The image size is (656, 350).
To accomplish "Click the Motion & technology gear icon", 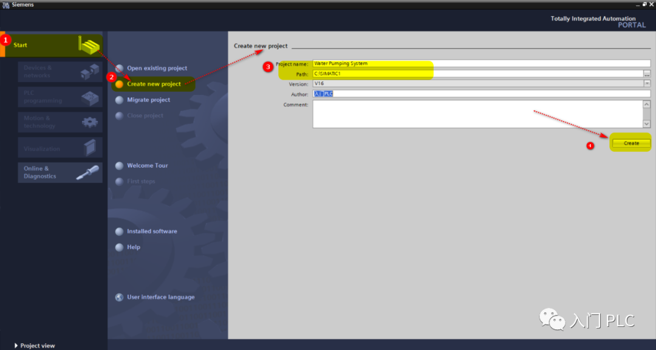I will click(x=89, y=122).
